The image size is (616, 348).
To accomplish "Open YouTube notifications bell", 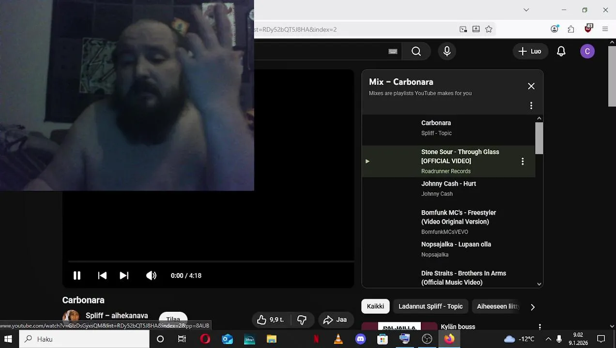I will tap(561, 51).
